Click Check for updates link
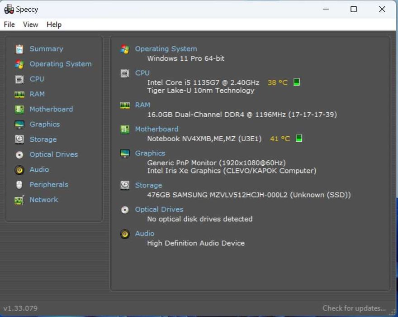398x317 pixels. [x=354, y=308]
